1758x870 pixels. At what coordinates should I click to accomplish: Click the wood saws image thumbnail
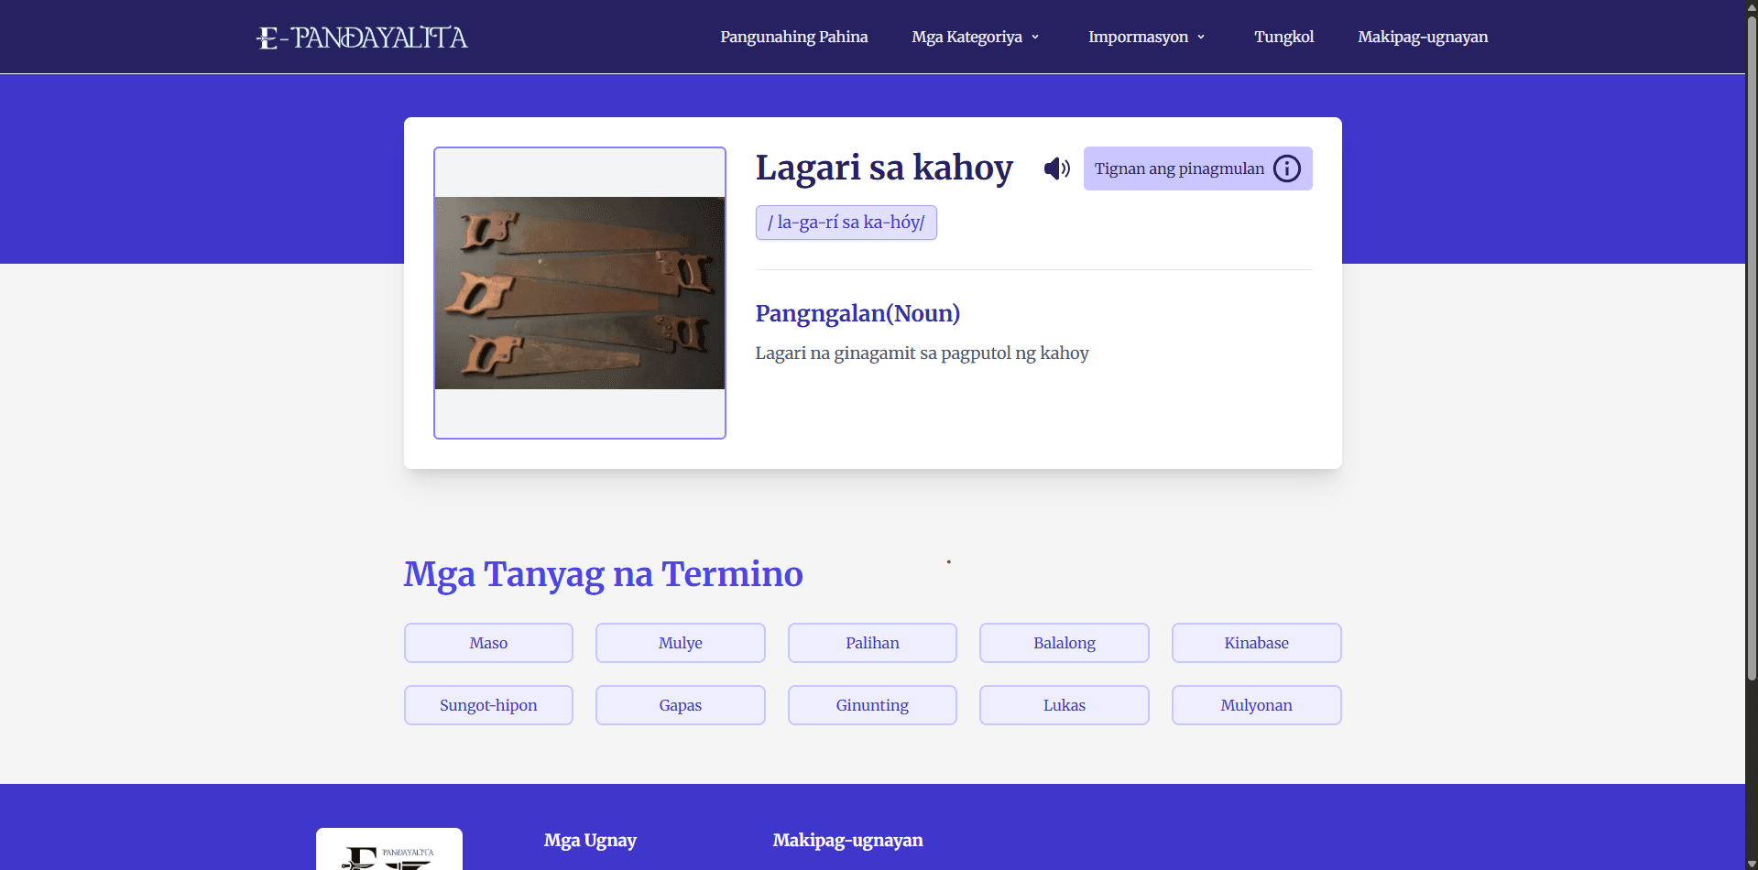point(580,293)
